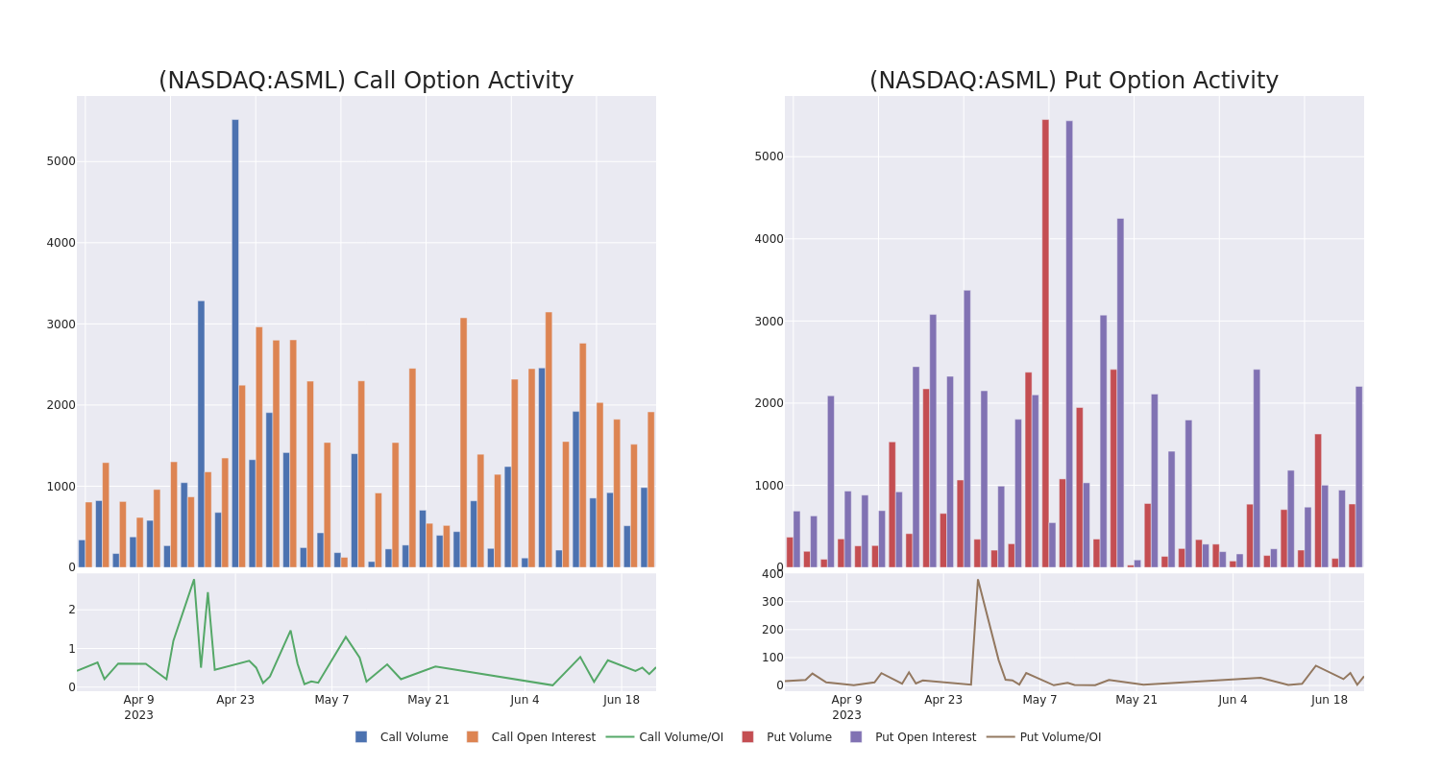The height and width of the screenshot is (768, 1441).
Task: Click the Put Volume/OI brown legend line
Action: coord(1000,737)
